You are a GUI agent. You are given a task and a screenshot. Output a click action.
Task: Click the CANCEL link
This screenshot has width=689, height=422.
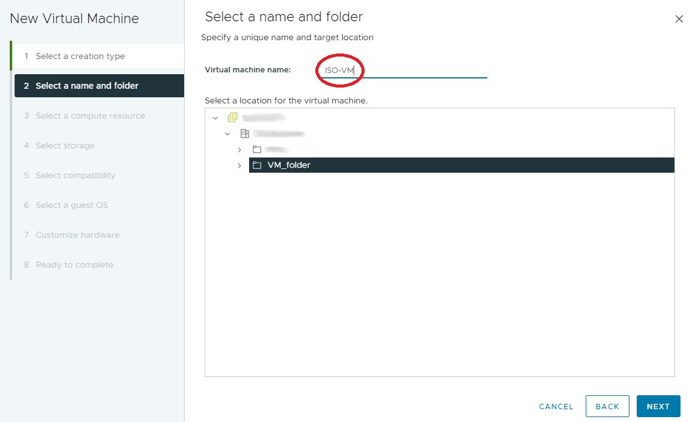tap(556, 406)
